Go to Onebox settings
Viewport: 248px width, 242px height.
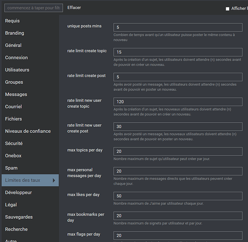(x=13, y=156)
